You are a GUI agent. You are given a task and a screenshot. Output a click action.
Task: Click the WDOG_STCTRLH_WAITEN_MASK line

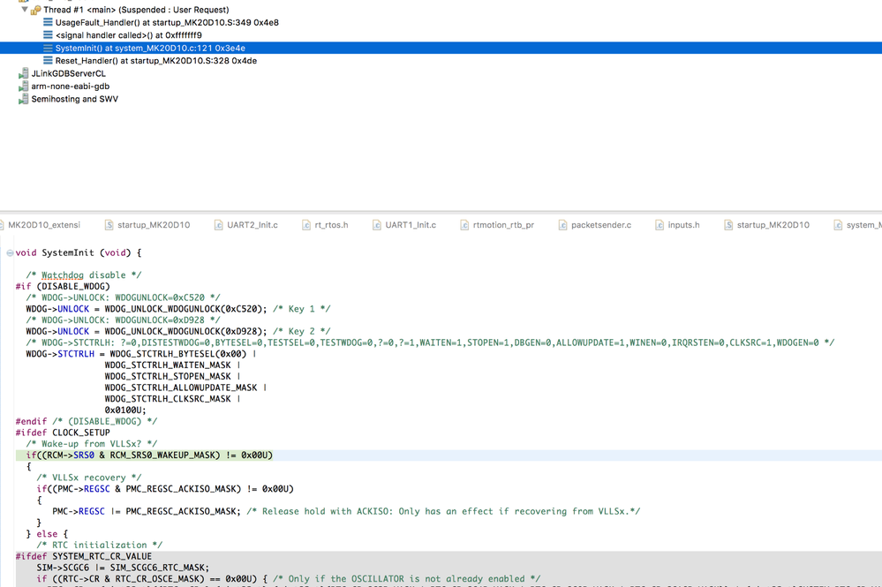pos(172,365)
